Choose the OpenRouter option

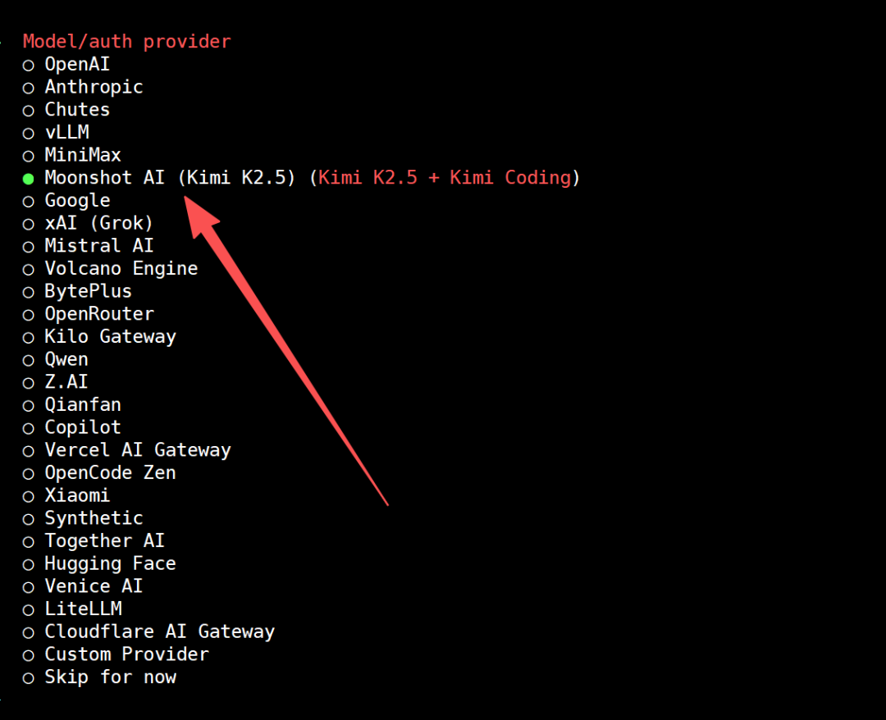pyautogui.click(x=29, y=314)
